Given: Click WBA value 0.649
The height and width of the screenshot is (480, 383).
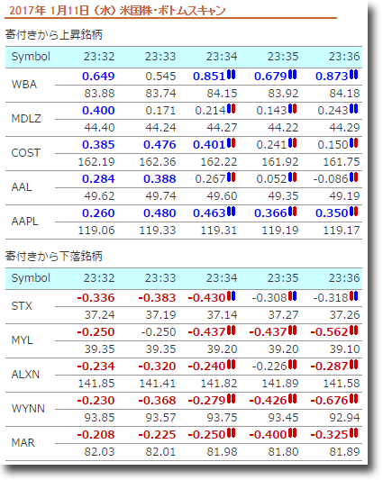Looking at the screenshot, I should coord(98,77).
